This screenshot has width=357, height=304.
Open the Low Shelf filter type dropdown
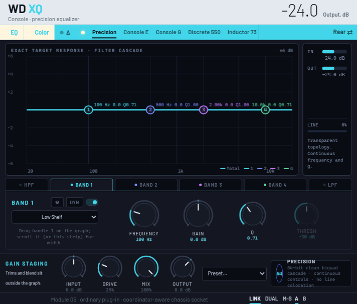pyautogui.click(x=55, y=217)
